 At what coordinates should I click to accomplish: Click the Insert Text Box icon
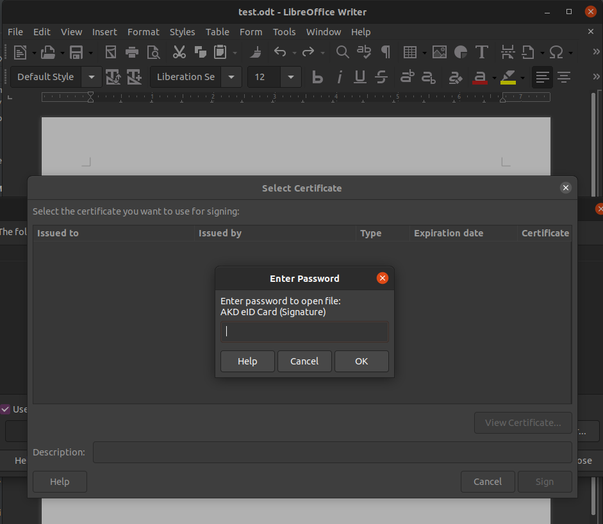tap(481, 53)
